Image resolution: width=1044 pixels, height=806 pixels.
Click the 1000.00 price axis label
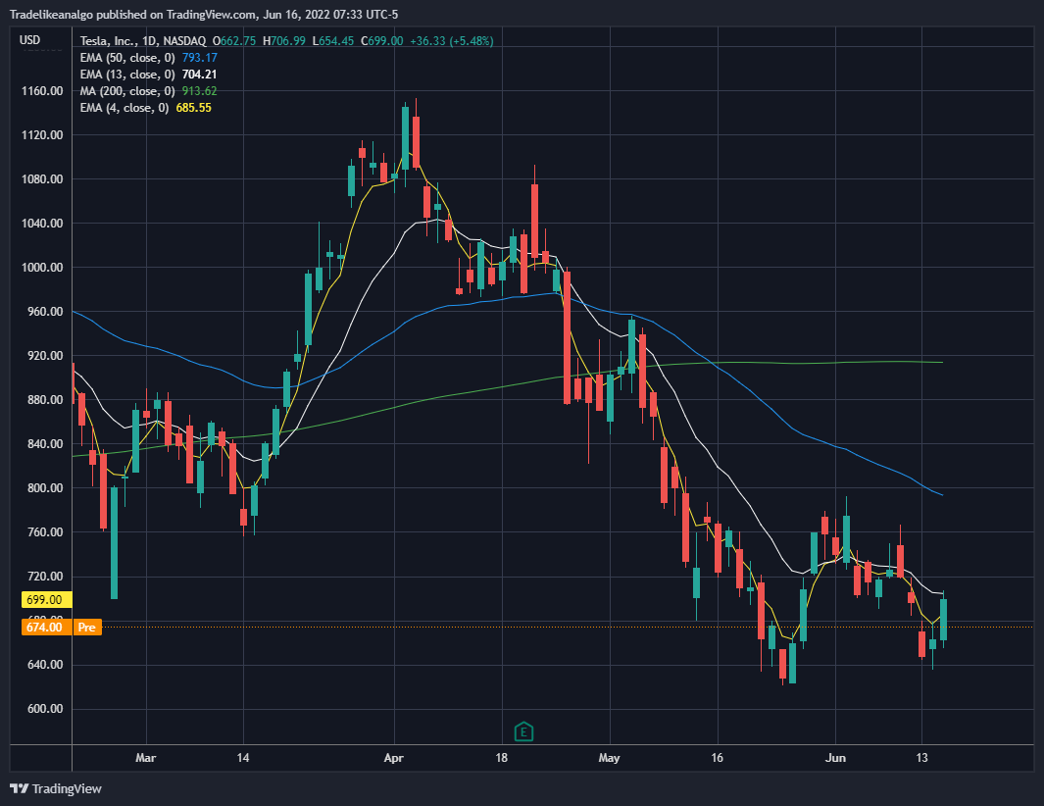(x=42, y=268)
